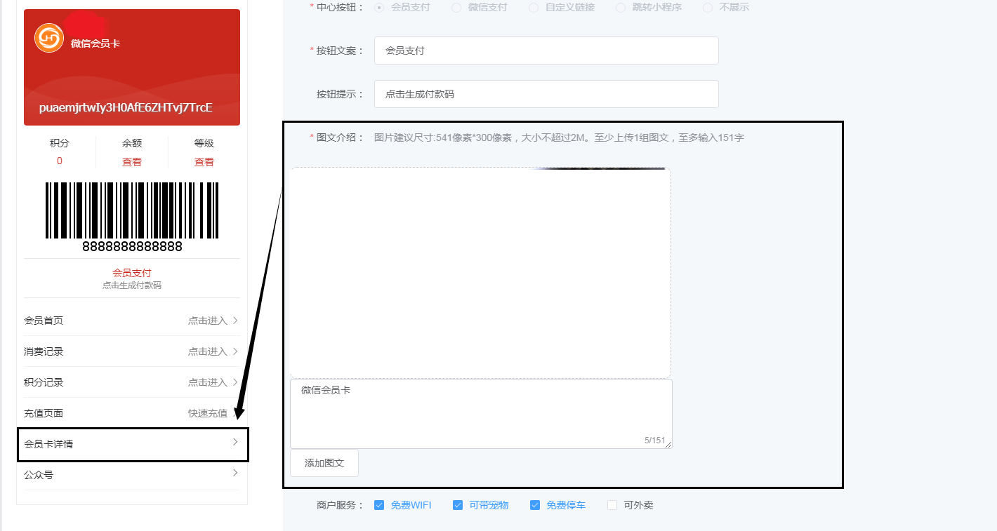Click the 充值页面 label in the preview
Screen dimensions: 997x531
pos(44,413)
